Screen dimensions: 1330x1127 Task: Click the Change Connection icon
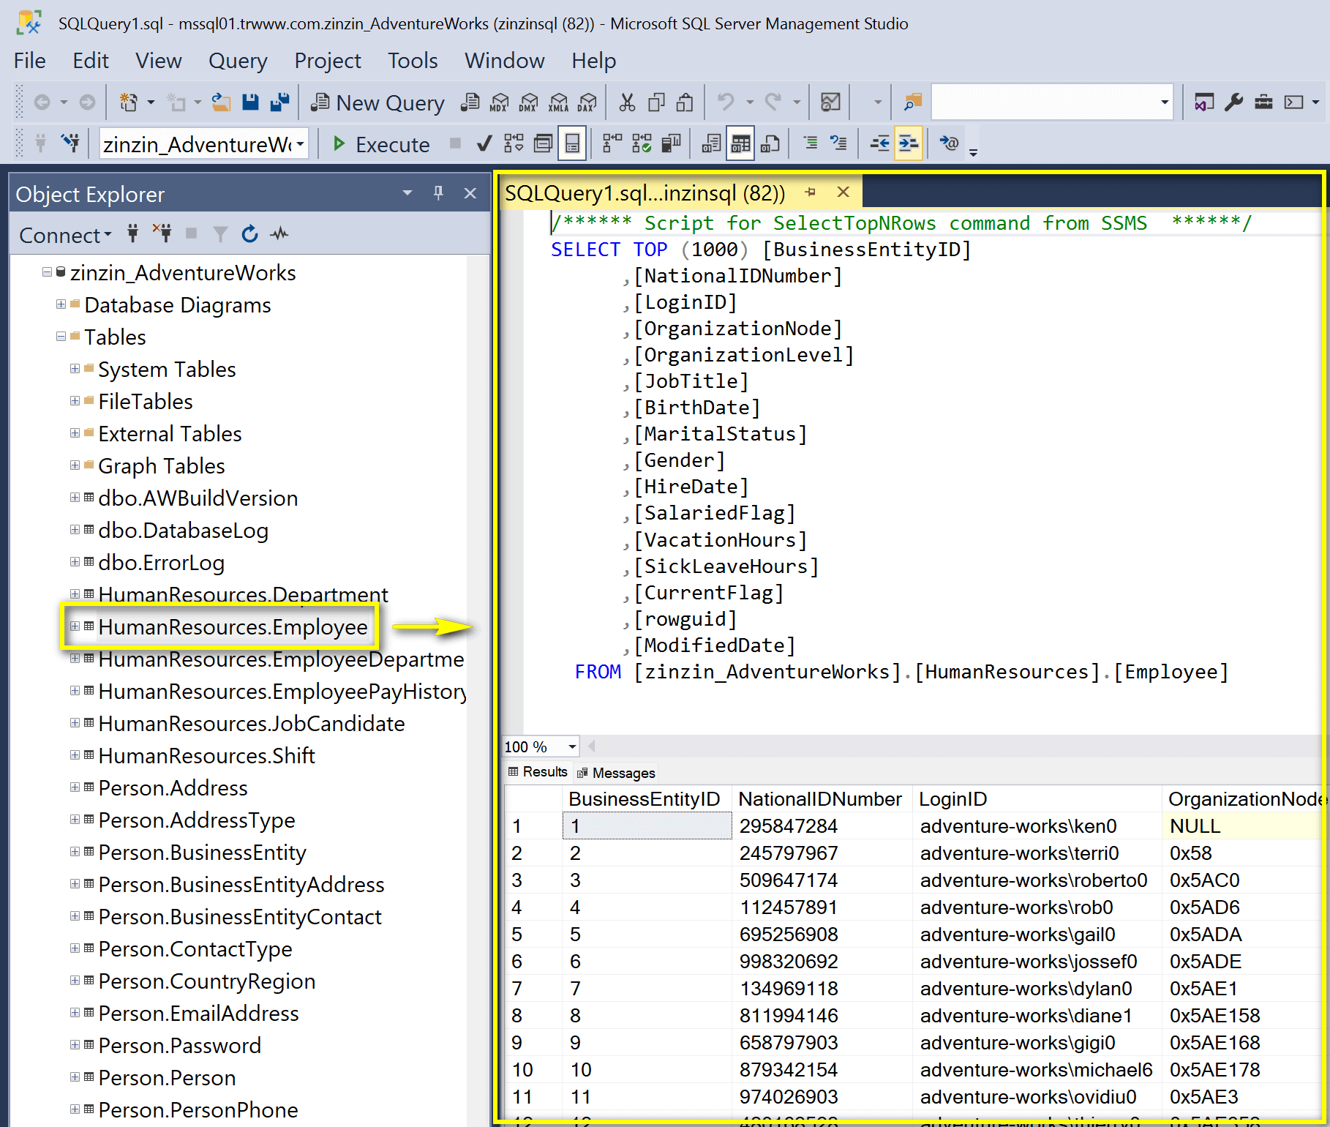tap(70, 143)
